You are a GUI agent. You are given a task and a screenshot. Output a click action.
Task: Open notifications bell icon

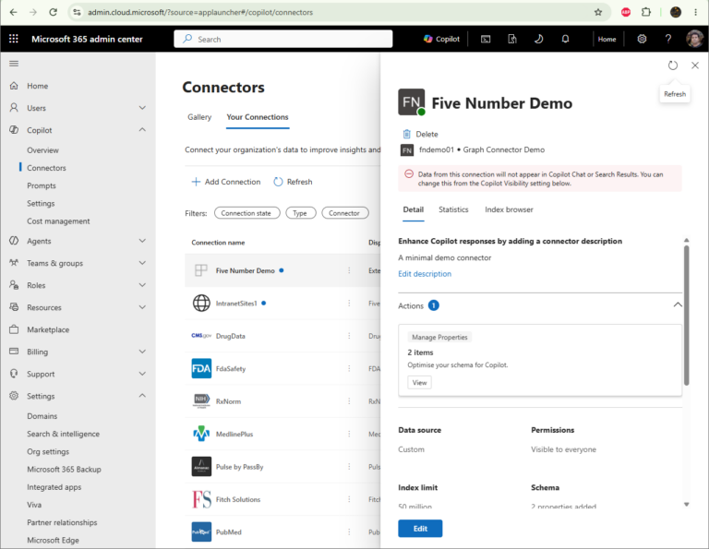(565, 40)
